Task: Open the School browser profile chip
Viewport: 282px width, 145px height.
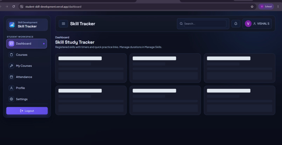Action: point(266,7)
